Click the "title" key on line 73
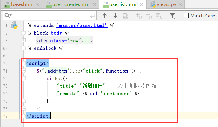The height and width of the screenshot is (127, 218). point(67,86)
